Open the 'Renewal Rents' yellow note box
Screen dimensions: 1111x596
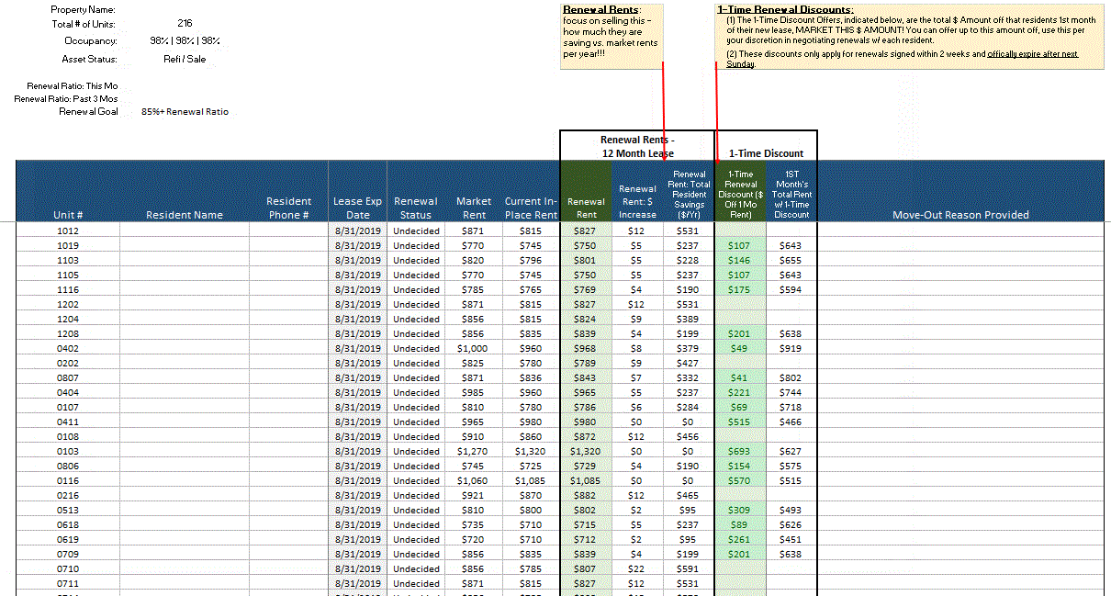click(x=612, y=36)
